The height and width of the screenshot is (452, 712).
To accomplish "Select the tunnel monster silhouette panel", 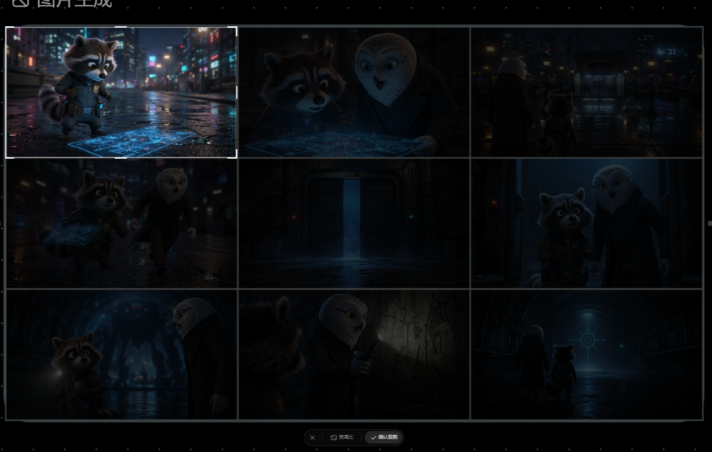I will point(121,355).
